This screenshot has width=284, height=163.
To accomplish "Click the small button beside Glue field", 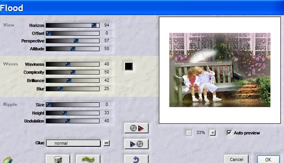I will [x=106, y=143].
